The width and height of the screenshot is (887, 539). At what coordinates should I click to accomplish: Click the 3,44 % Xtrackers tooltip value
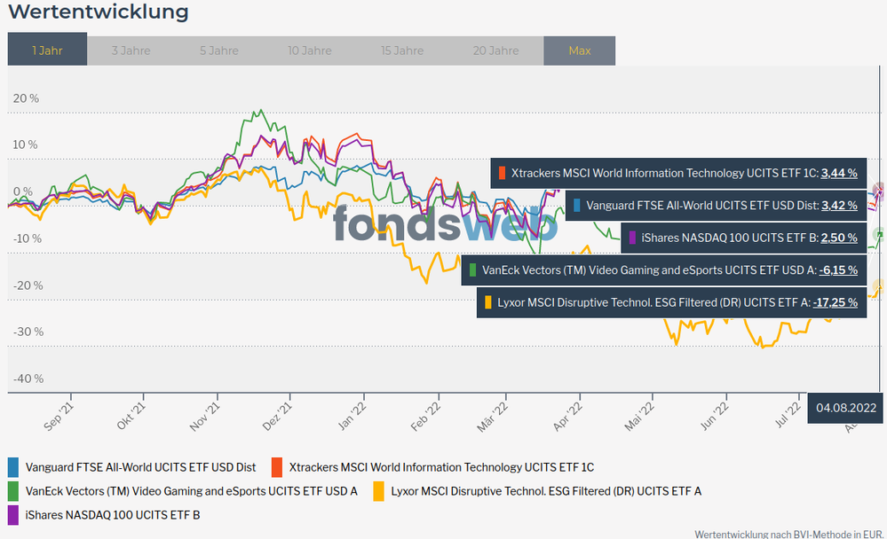(x=839, y=174)
